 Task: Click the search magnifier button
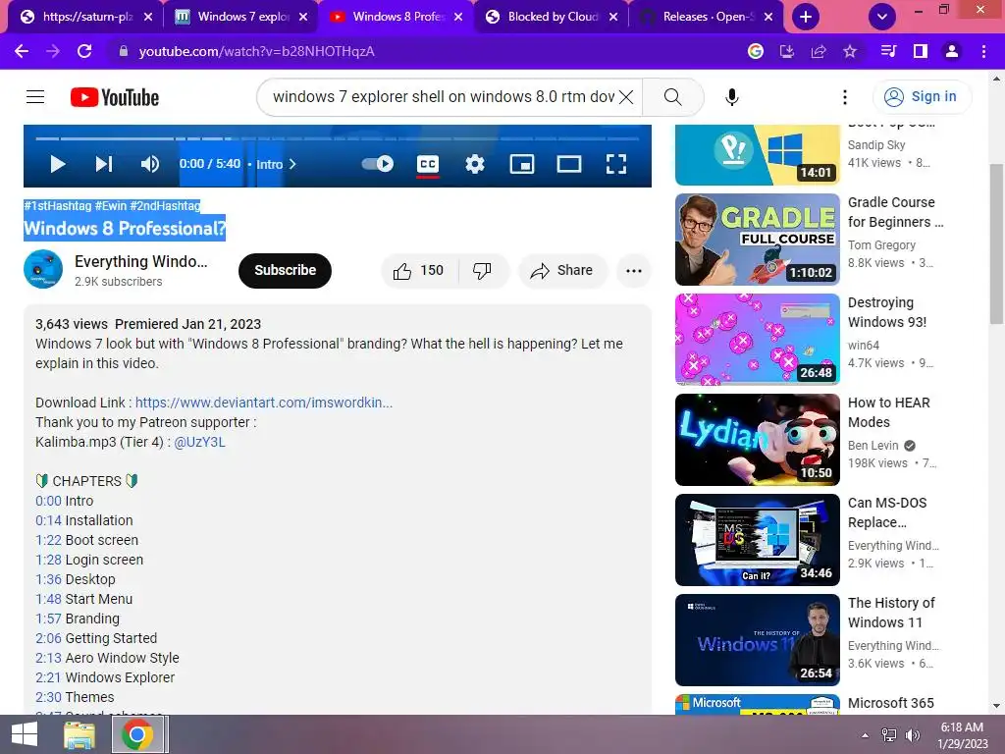[x=672, y=97]
